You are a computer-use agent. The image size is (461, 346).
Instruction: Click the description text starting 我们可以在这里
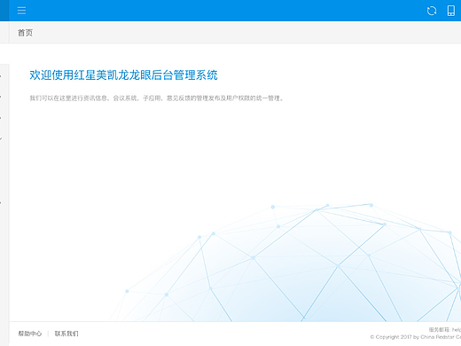point(157,98)
